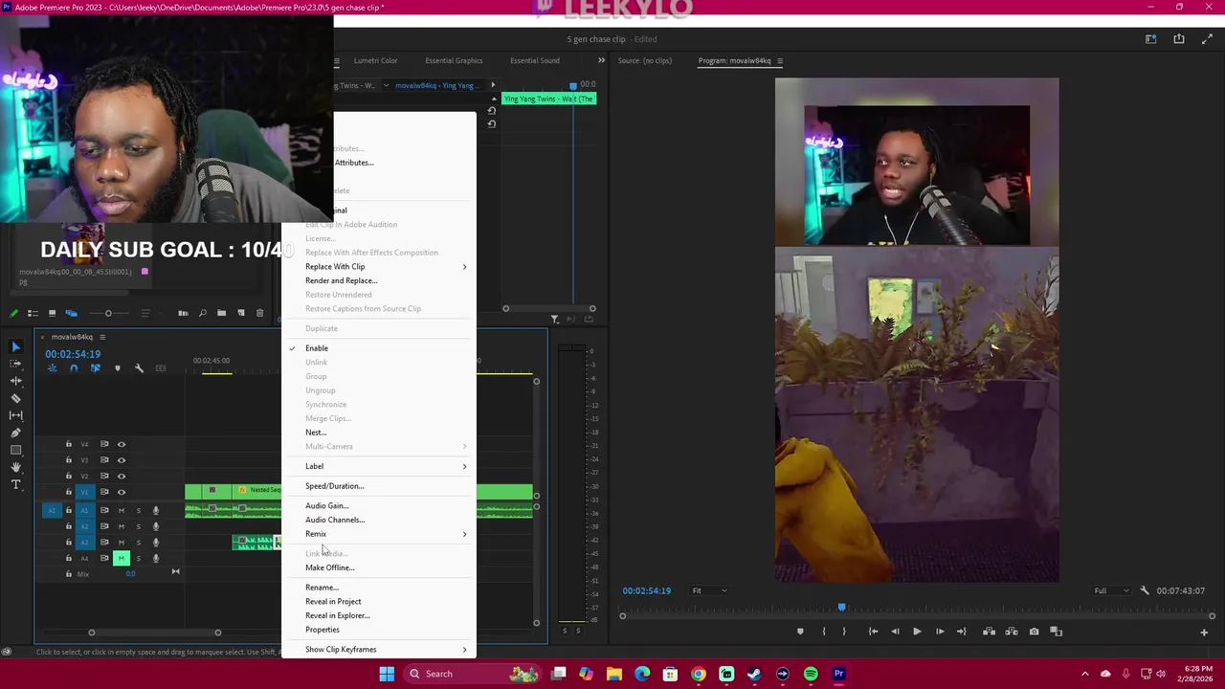Viewport: 1225px width, 689px height.
Task: Go to In point in Program Monitor
Action: pos(873,632)
